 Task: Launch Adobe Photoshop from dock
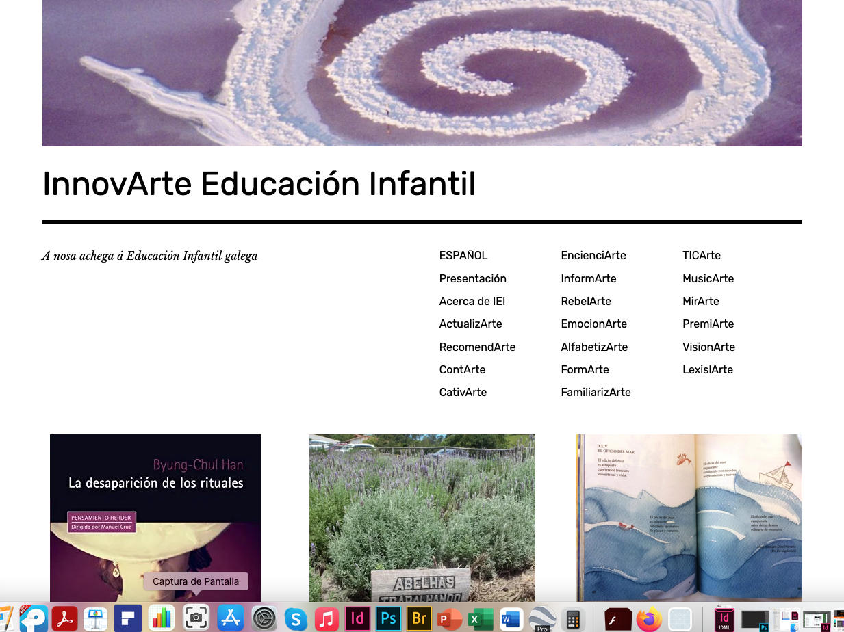[388, 618]
